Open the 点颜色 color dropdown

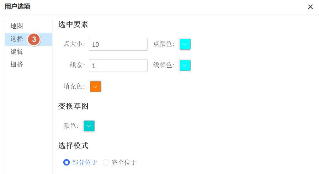click(185, 44)
